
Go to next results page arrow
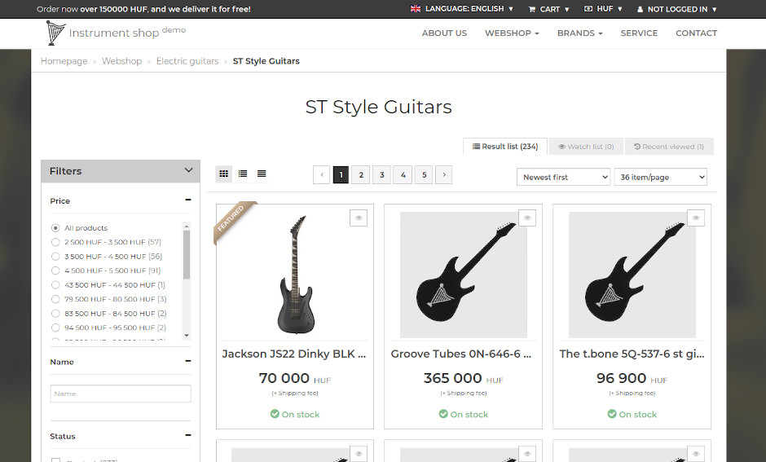443,175
